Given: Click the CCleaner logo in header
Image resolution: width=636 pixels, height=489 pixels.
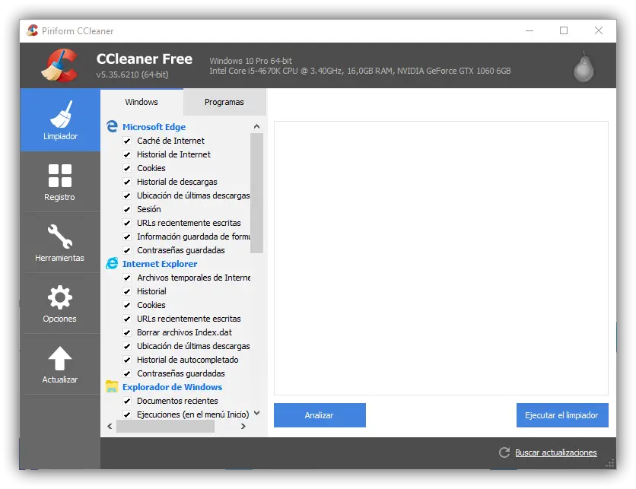Looking at the screenshot, I should (x=59, y=65).
